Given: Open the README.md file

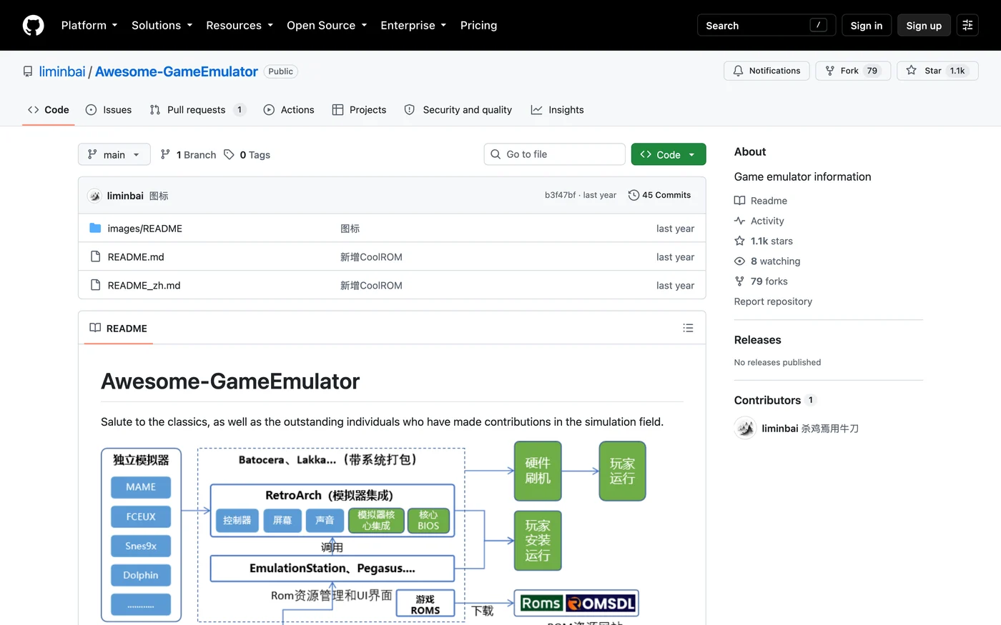Looking at the screenshot, I should click(136, 257).
